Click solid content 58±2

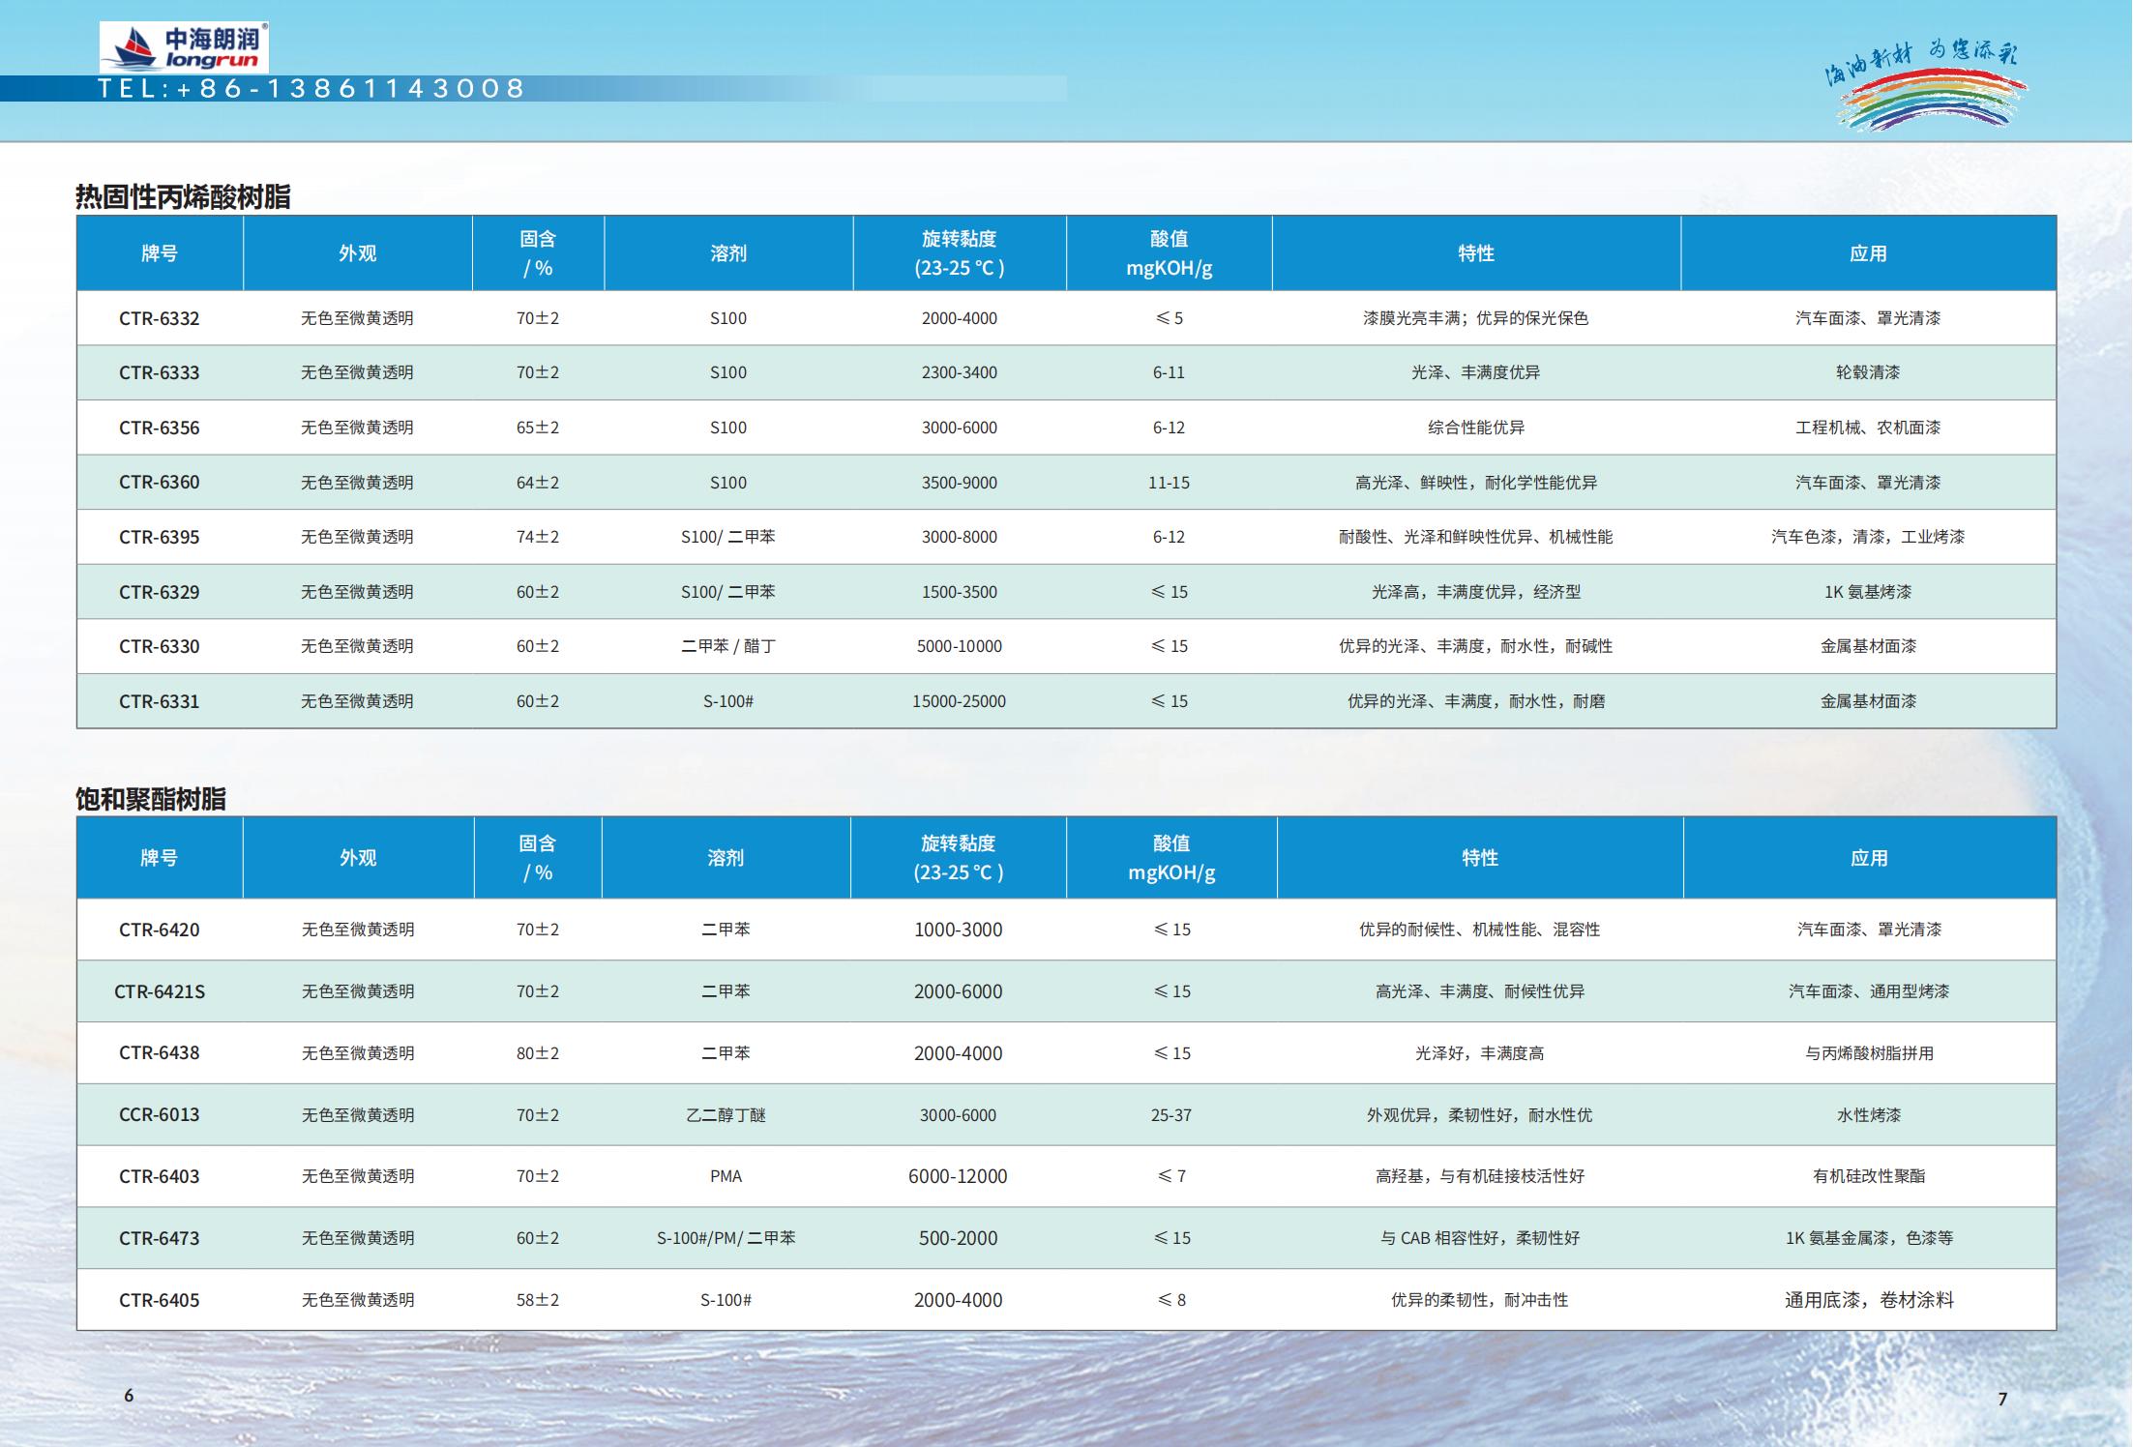[538, 1300]
